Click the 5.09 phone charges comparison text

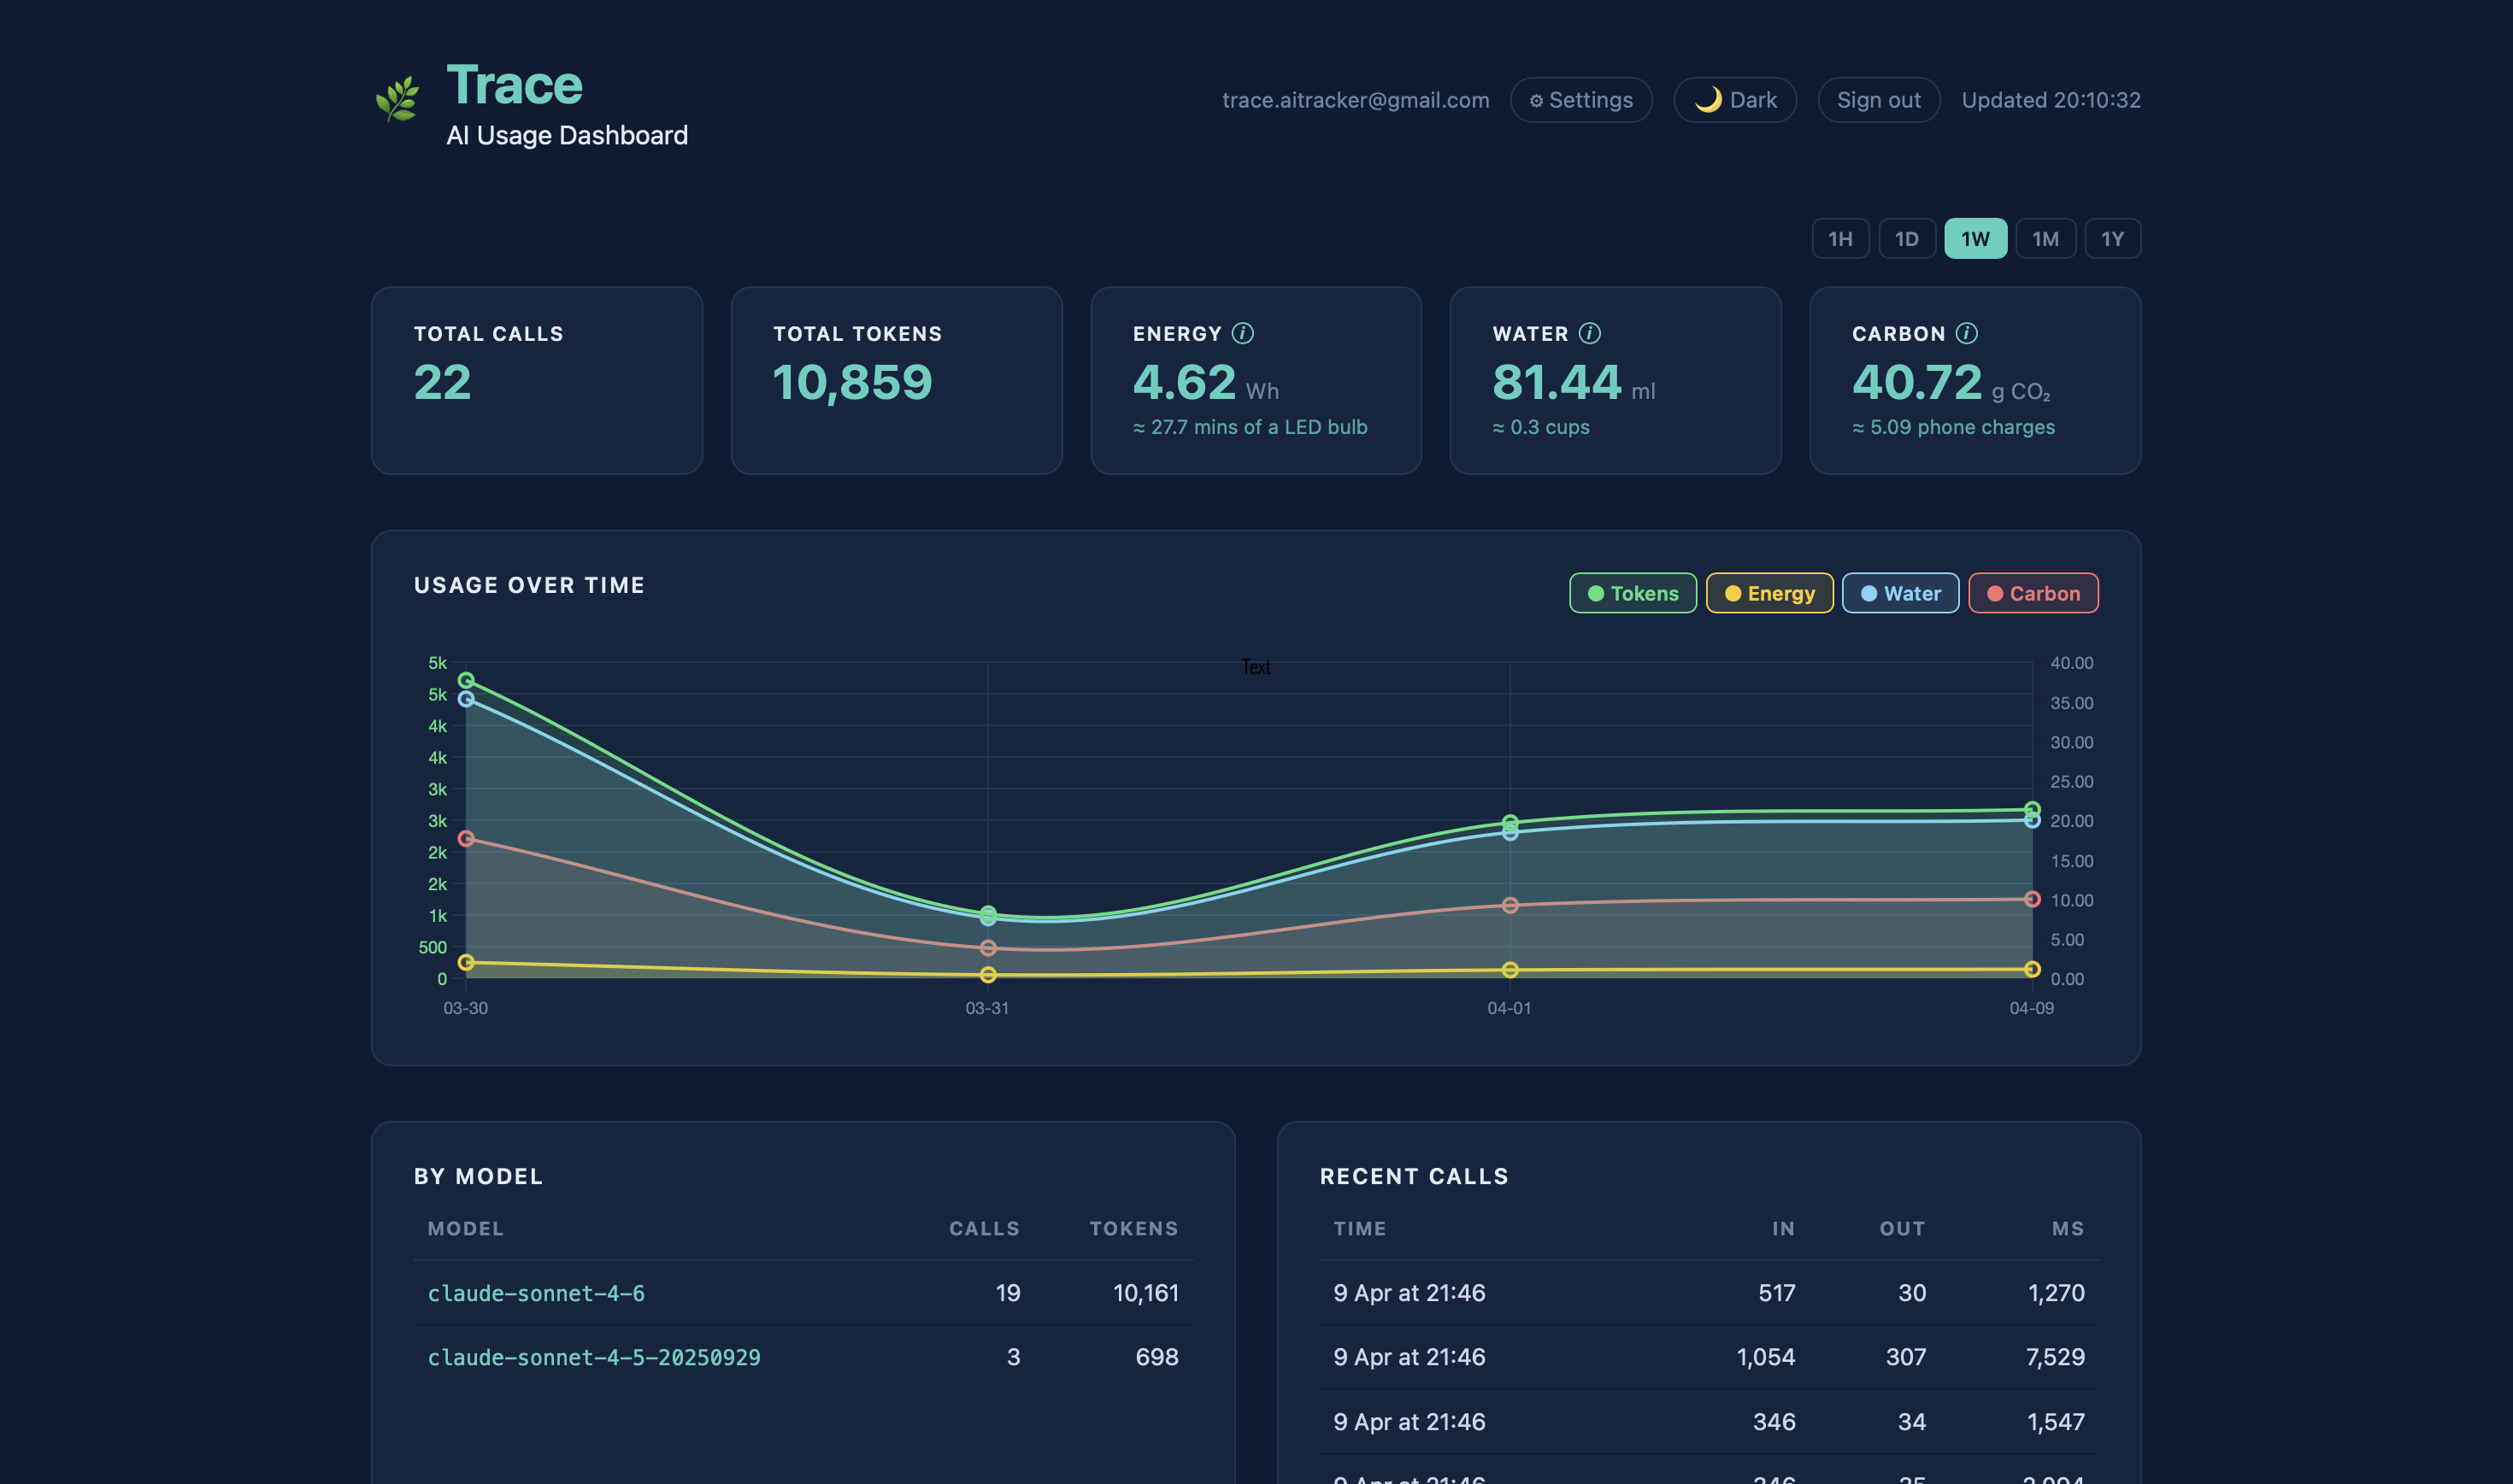(x=1953, y=427)
